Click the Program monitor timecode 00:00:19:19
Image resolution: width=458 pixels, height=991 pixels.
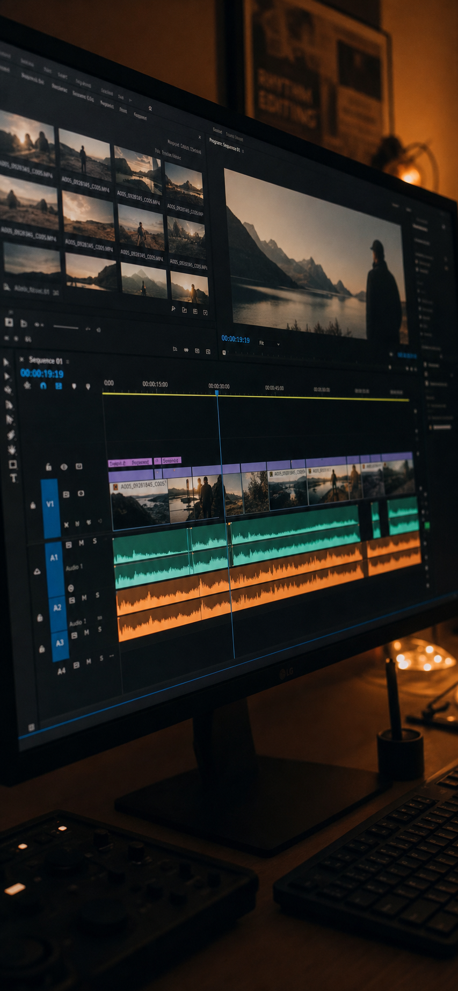pos(236,339)
